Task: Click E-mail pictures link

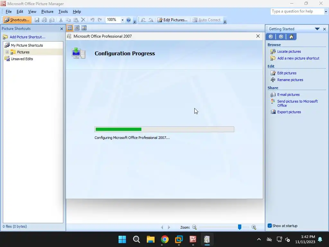Action: (x=288, y=95)
